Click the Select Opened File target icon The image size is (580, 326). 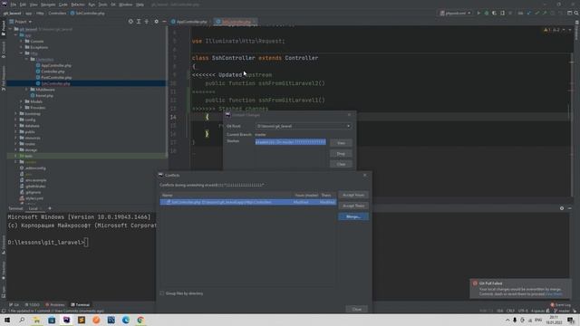pyautogui.click(x=130, y=22)
